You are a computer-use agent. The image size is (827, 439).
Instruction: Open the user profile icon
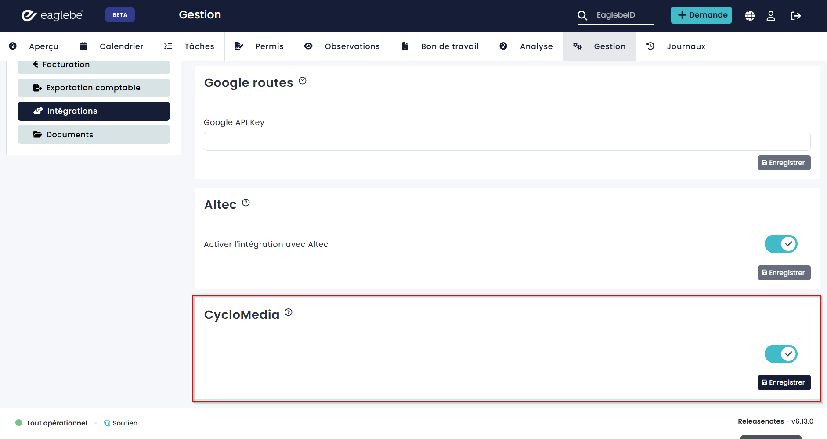pyautogui.click(x=771, y=16)
